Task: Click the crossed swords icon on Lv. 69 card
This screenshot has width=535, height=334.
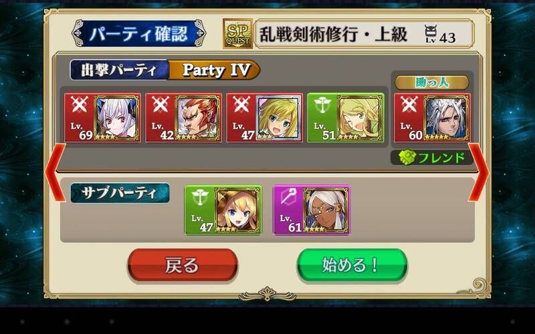Action: tap(79, 104)
